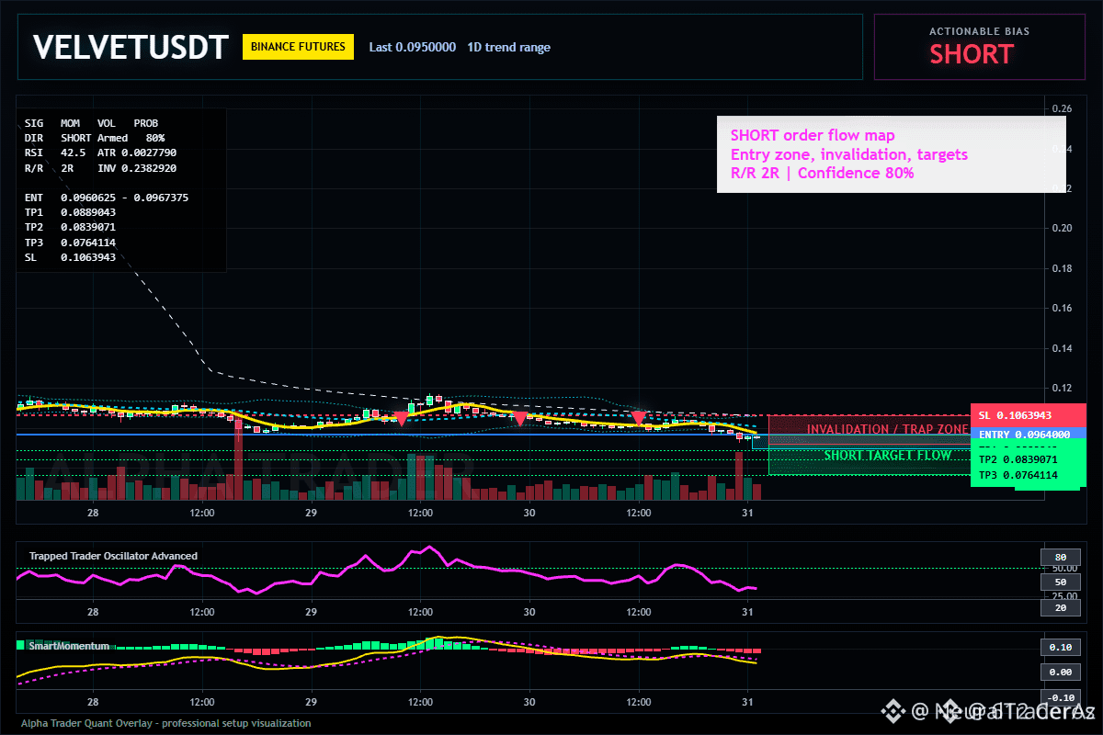Click the Trapped Trader Oscillator Advanced label

pos(113,556)
